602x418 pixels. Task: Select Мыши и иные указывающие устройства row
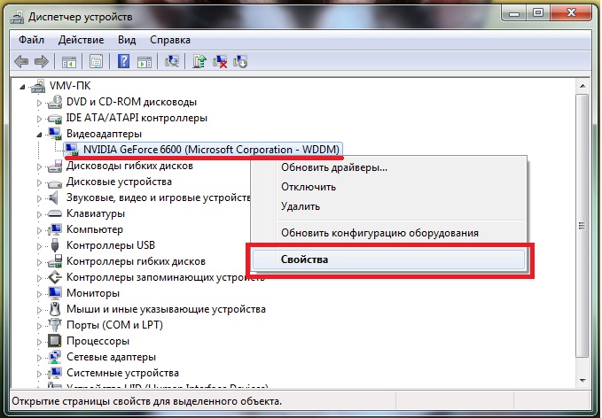coord(166,309)
